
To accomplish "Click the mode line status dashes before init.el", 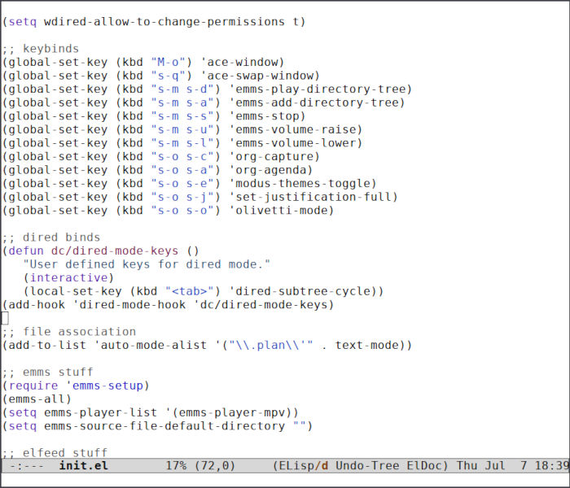I will (27, 465).
